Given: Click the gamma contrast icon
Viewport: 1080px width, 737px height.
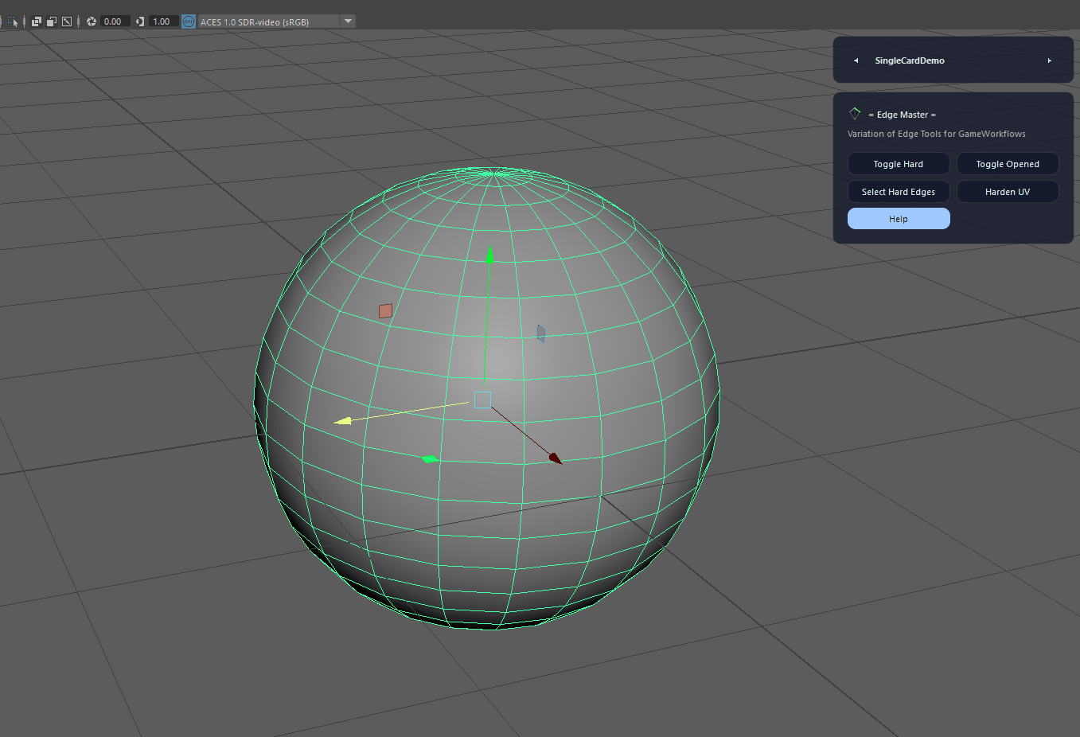Looking at the screenshot, I should (x=140, y=21).
